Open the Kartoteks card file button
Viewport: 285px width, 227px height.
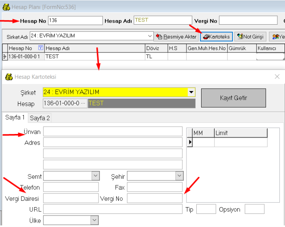pos(216,37)
